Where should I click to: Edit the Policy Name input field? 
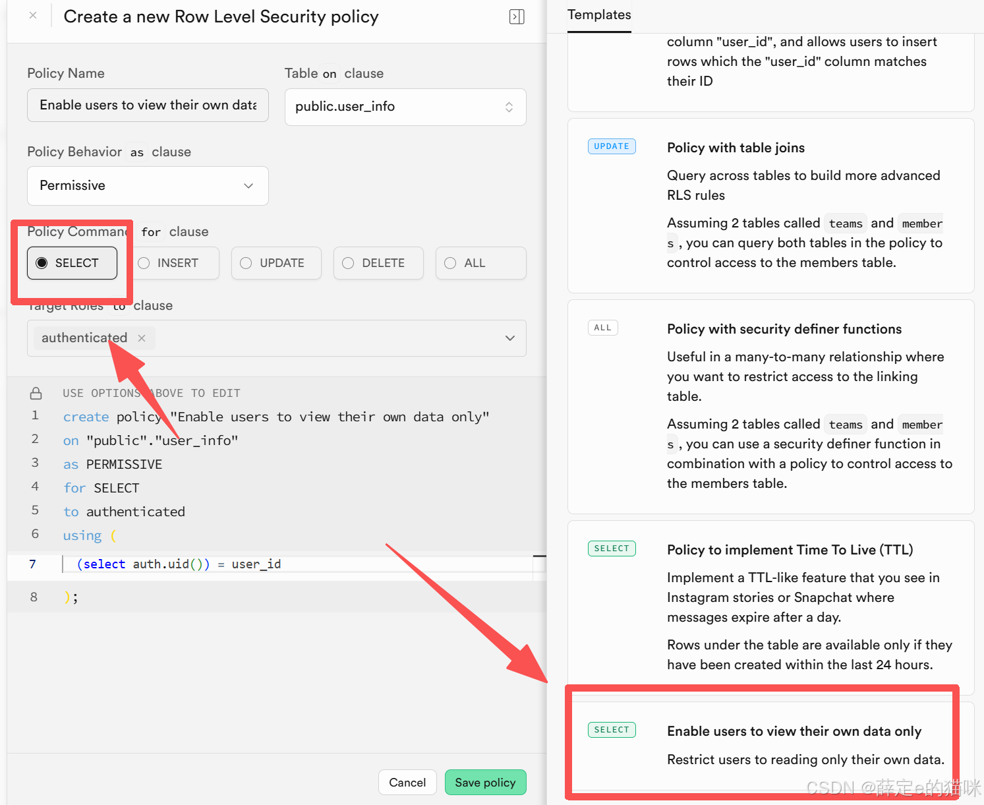[148, 105]
